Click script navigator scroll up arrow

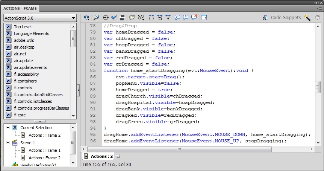(73, 127)
